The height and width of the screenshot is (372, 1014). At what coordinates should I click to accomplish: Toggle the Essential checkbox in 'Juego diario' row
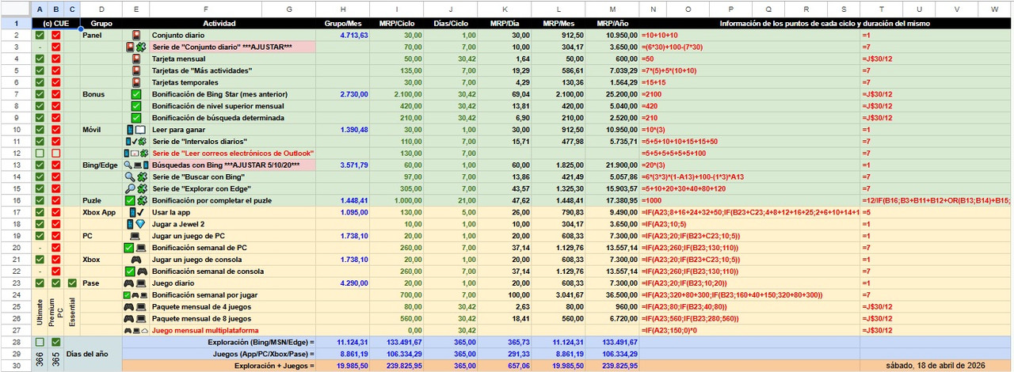coord(72,283)
